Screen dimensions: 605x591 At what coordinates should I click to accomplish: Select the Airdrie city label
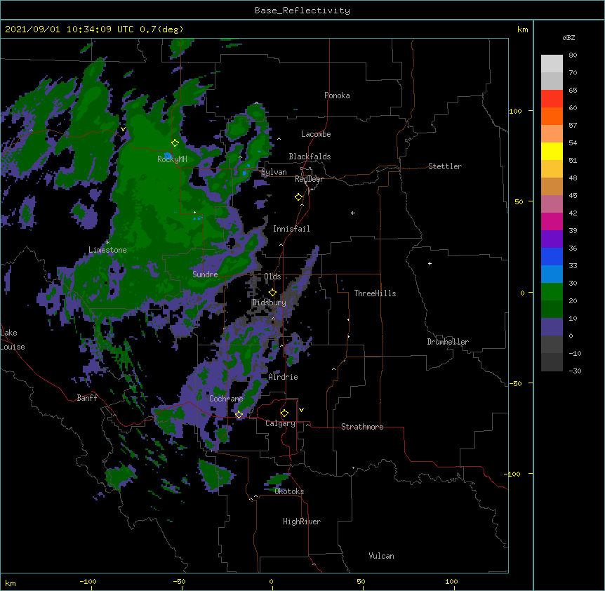click(283, 377)
